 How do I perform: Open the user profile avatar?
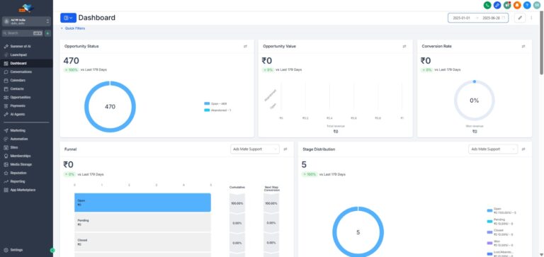[x=537, y=5]
